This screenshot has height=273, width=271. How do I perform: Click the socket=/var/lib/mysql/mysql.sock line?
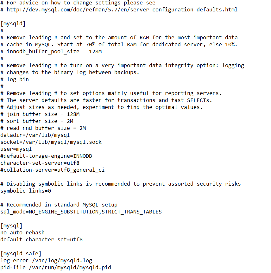pyautogui.click(x=51, y=142)
